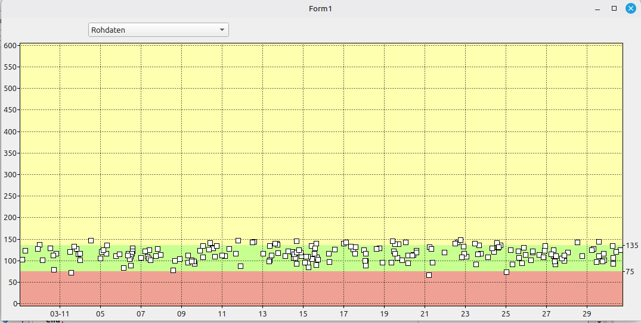Click the Rohdaten dropdown arrow

click(222, 30)
